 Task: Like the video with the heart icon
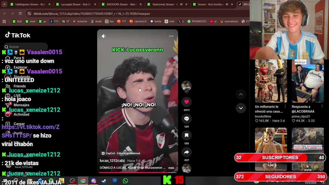coord(187,102)
